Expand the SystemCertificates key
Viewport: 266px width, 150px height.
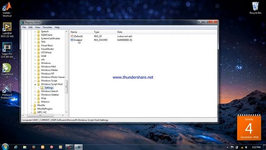35,38
